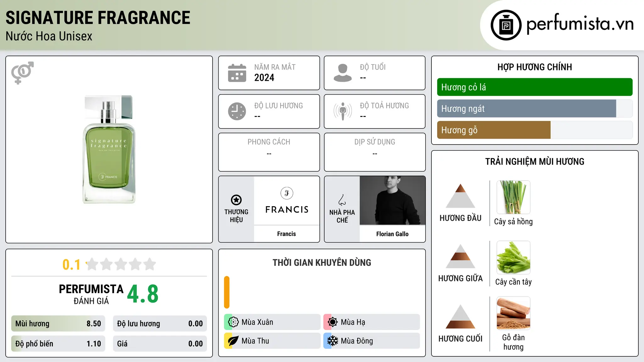Click the star badge Thương hiệu icon
The height and width of the screenshot is (362, 644).
coord(236,200)
